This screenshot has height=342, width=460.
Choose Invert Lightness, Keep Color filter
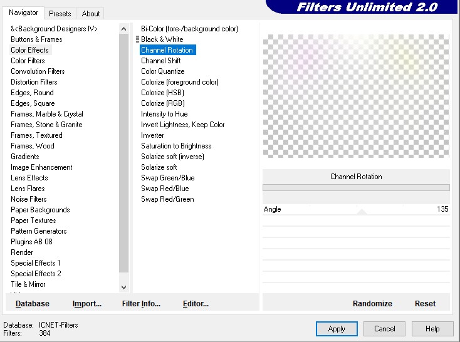[x=183, y=125]
